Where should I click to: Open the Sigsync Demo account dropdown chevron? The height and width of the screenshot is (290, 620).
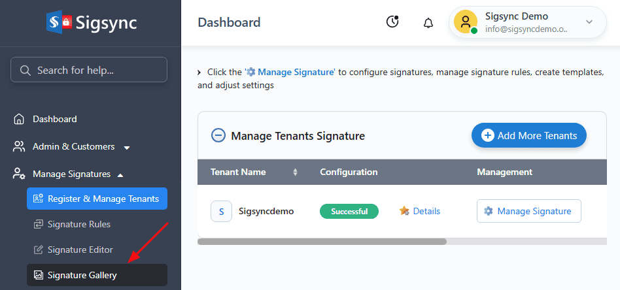589,22
